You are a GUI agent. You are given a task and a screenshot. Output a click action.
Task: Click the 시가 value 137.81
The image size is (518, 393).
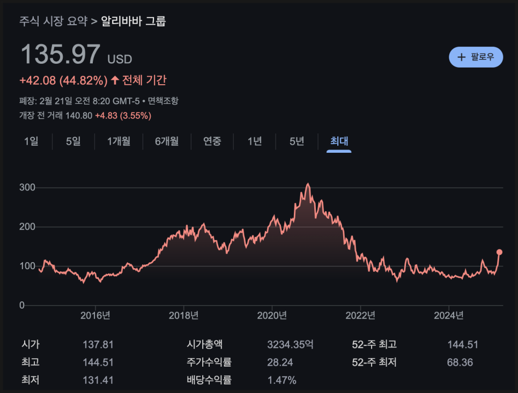[x=98, y=345]
